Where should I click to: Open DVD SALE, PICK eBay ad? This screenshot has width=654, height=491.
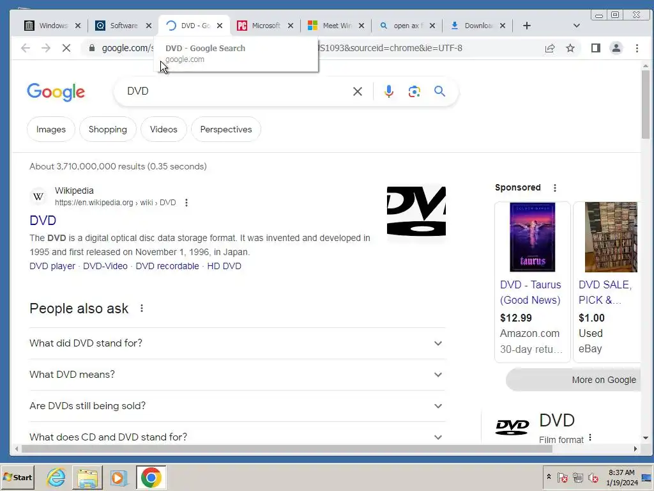click(x=605, y=292)
